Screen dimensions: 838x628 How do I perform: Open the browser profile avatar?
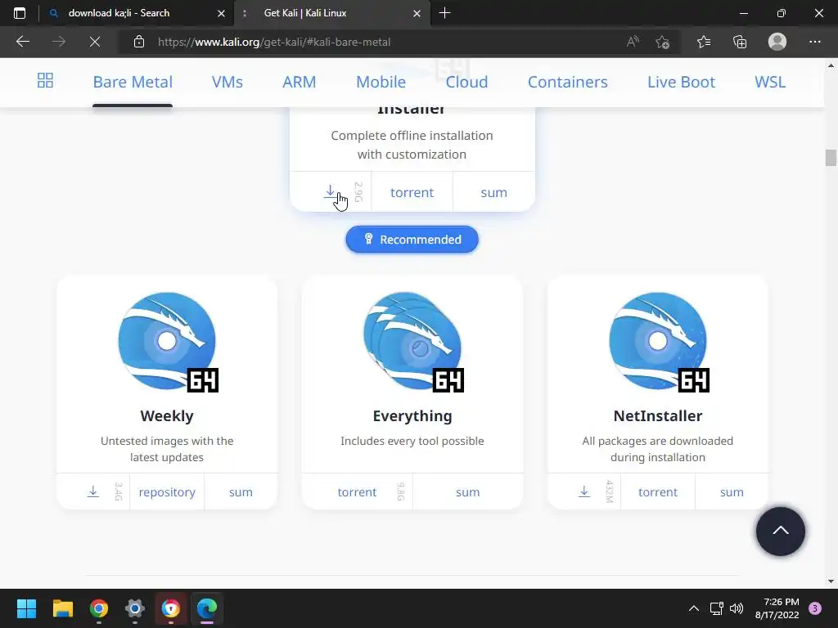point(777,42)
